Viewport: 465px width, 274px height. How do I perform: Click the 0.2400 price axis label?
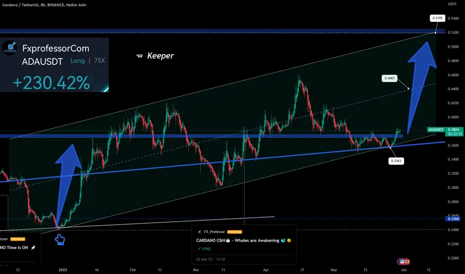coord(453,230)
